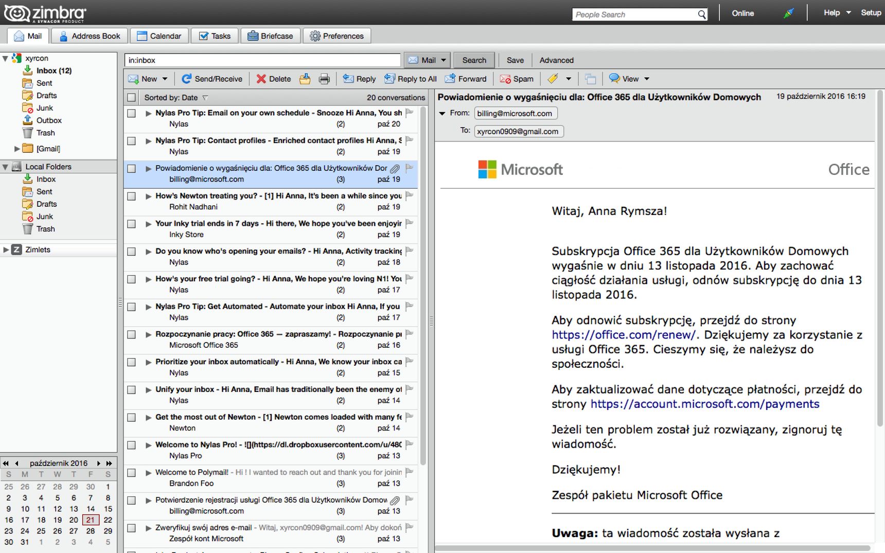Go to next year in mini calendar
The width and height of the screenshot is (885, 553).
[109, 463]
